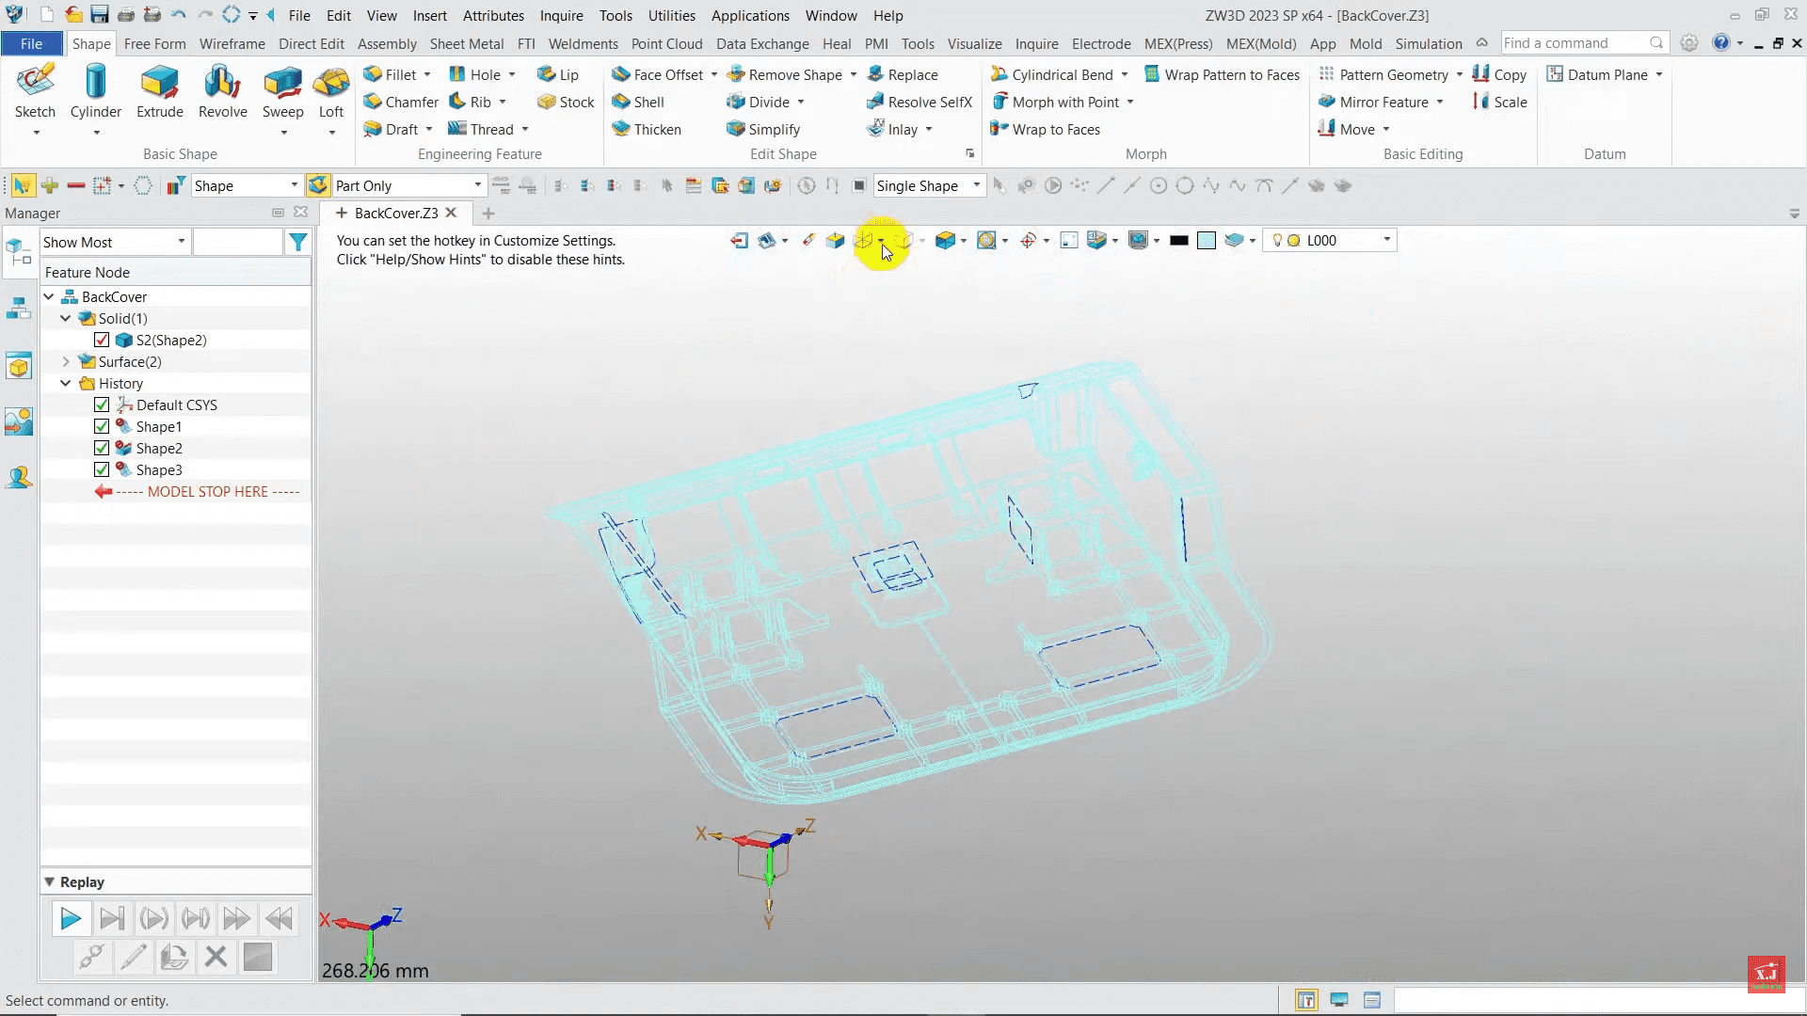Switch to the Sheet Metal ribbon tab
This screenshot has height=1016, width=1807.
pos(466,43)
